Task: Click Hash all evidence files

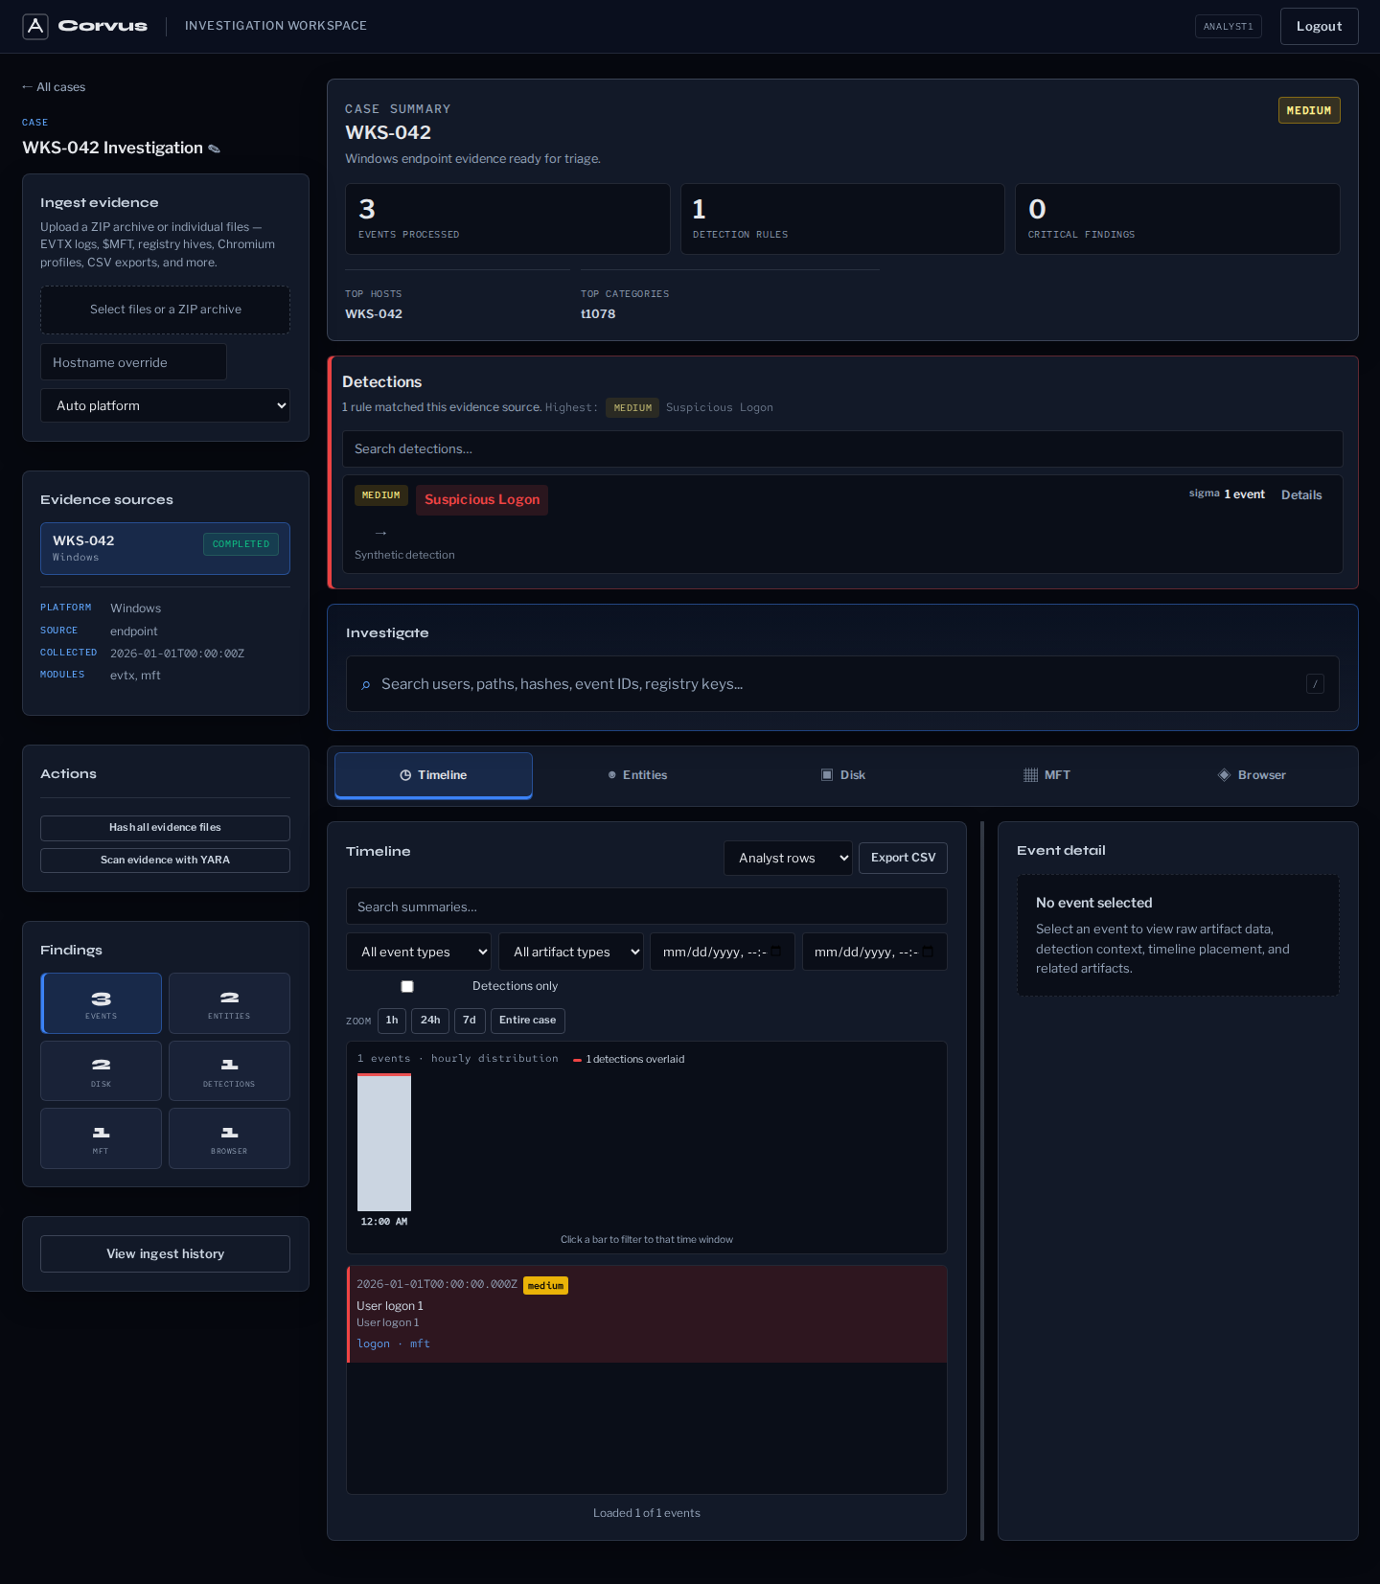Action: [165, 827]
